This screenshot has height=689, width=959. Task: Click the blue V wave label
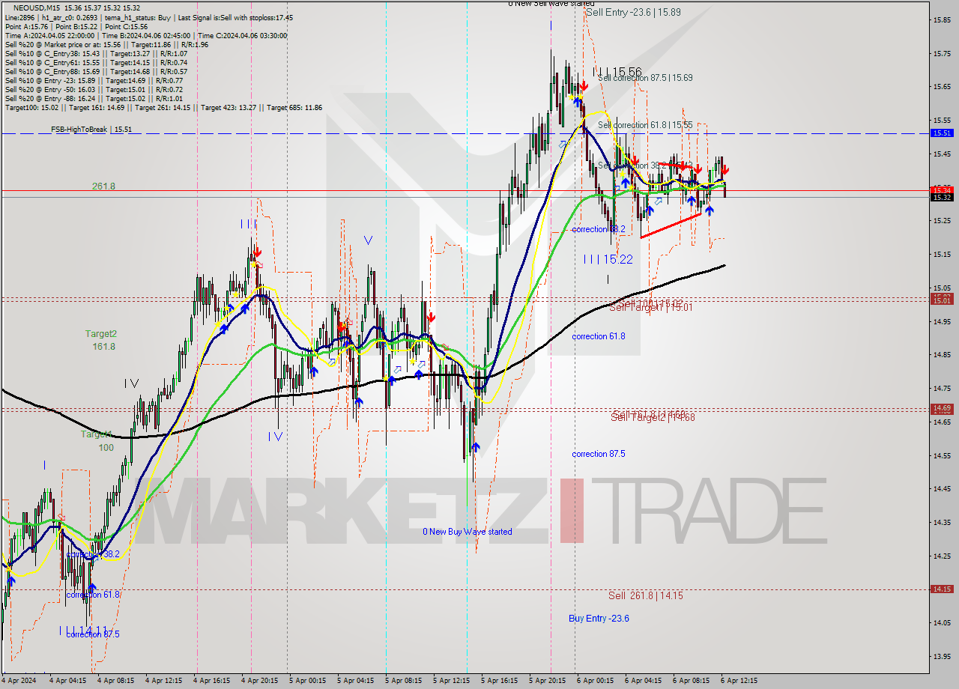(x=368, y=240)
